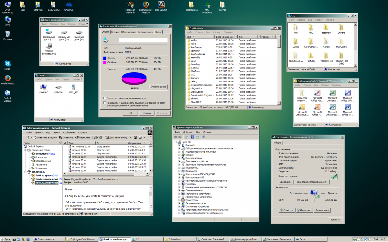Collapse the Локальные папки tree node
The width and height of the screenshot is (388, 242).
[26, 150]
